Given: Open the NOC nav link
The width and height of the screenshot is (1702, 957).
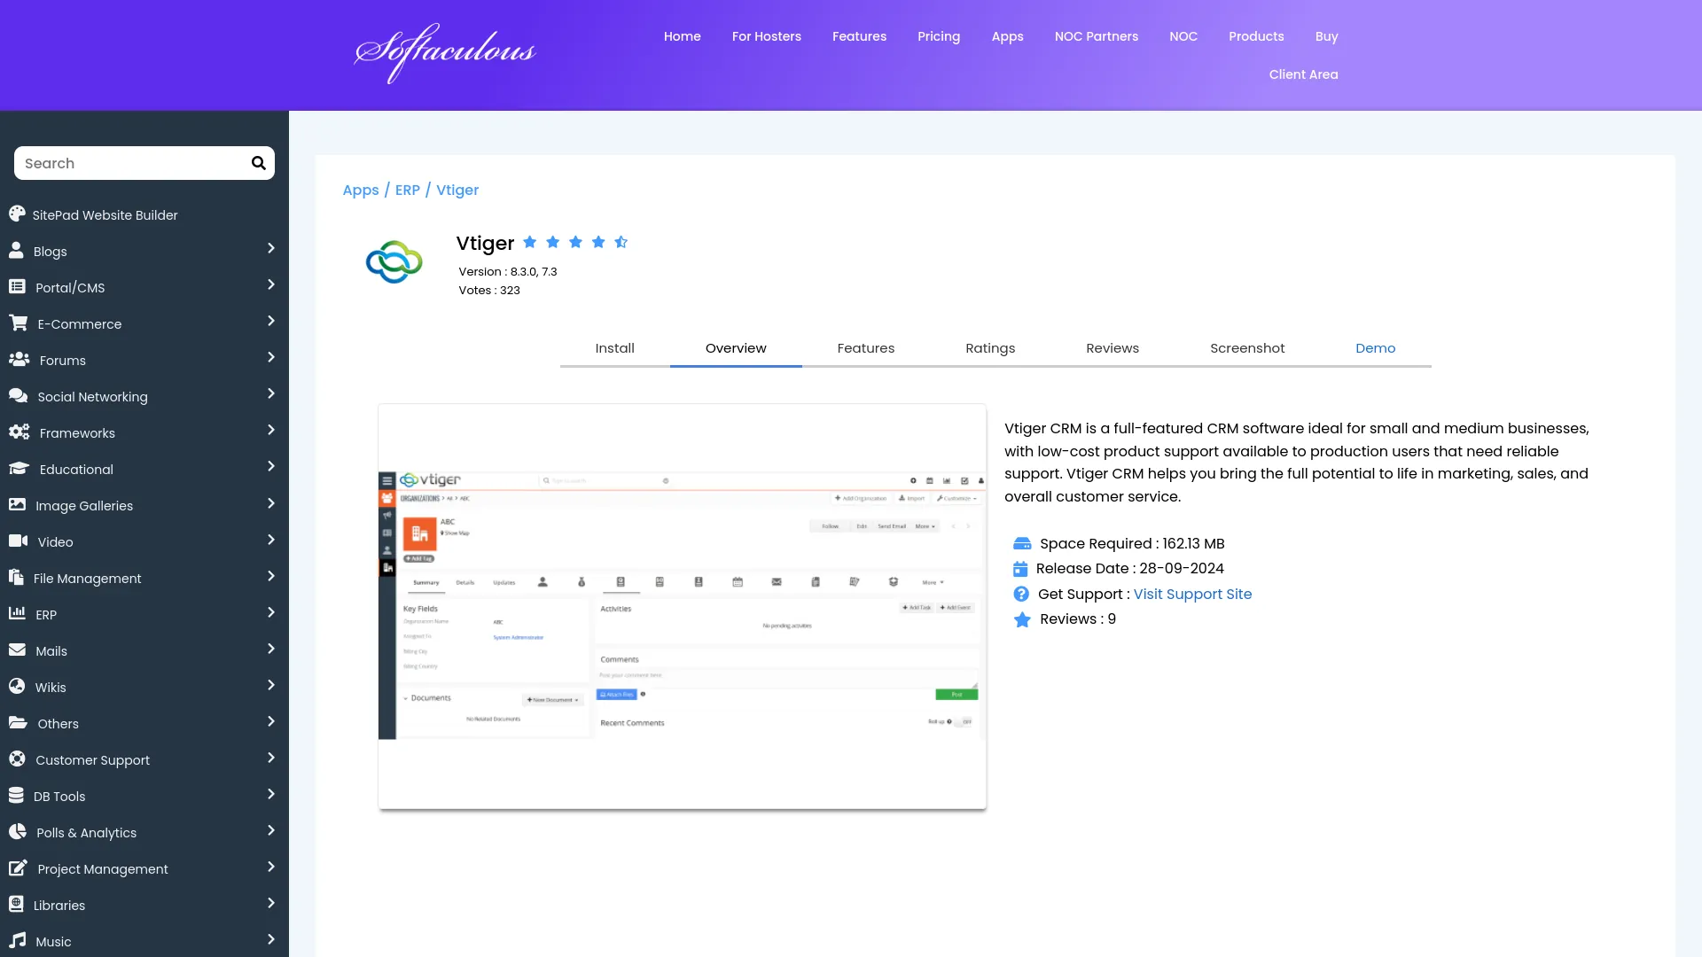Looking at the screenshot, I should 1183,36.
